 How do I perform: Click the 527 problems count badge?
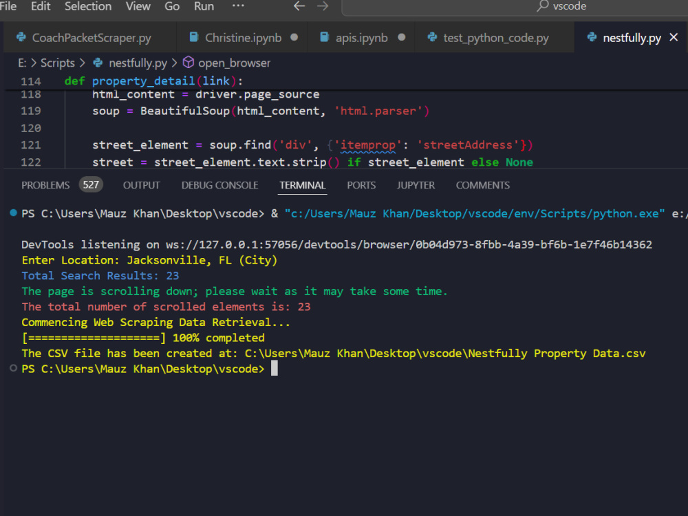[91, 184]
